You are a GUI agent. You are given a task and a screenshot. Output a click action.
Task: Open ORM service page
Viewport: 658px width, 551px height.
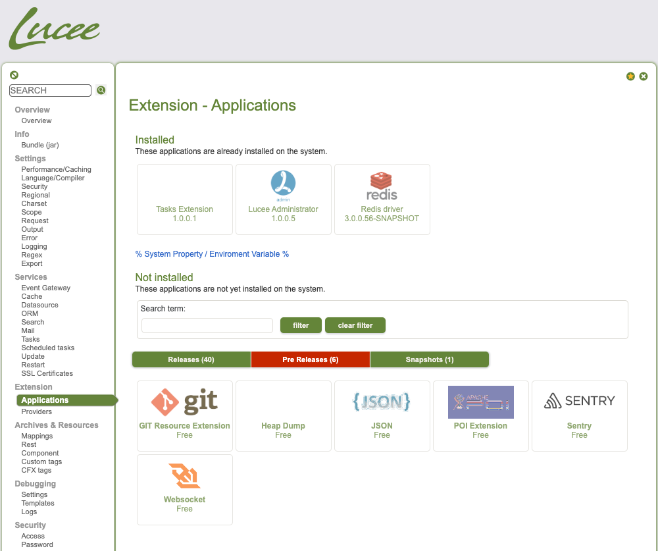pyautogui.click(x=30, y=314)
